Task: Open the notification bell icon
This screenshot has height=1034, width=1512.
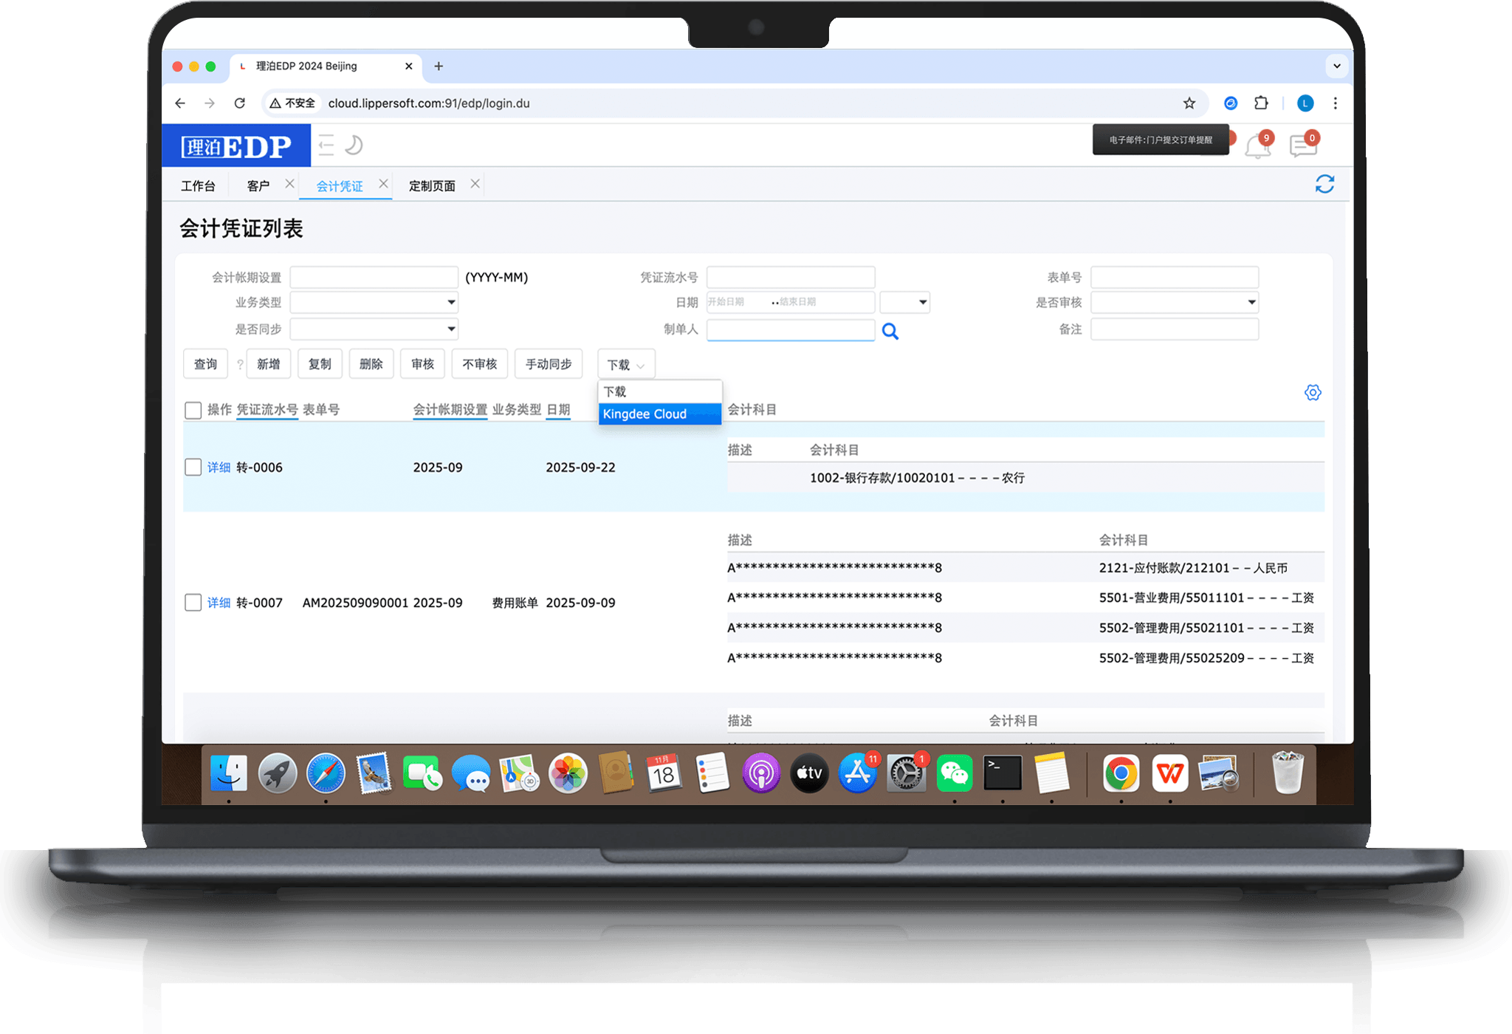Action: tap(1257, 146)
